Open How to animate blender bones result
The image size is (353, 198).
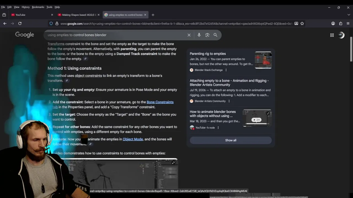click(213, 114)
